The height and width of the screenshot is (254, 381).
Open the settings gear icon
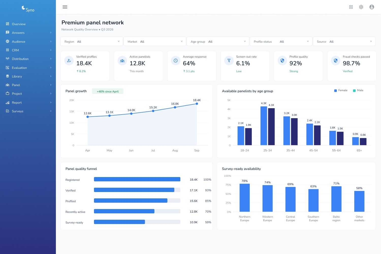tap(361, 7)
